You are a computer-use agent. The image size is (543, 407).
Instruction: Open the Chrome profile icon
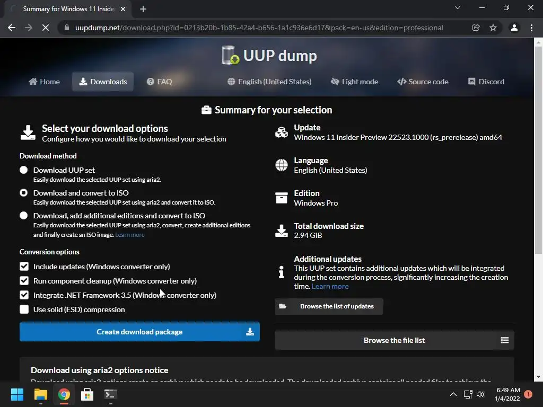(514, 28)
